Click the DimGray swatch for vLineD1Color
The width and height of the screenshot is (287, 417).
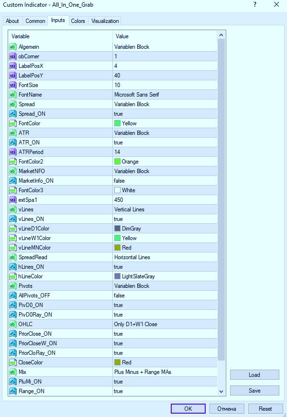point(118,229)
